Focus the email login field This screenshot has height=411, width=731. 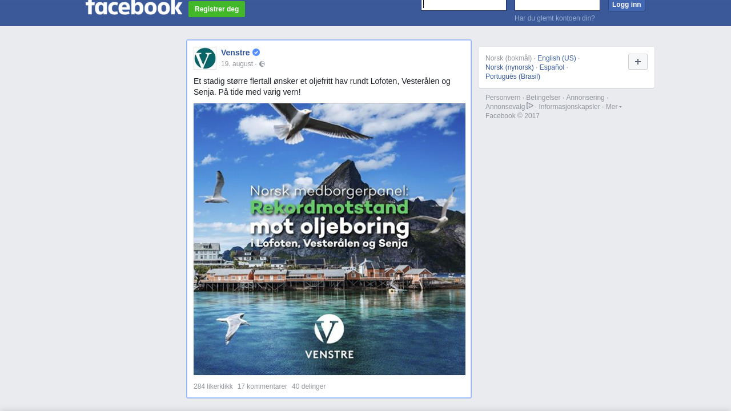(464, 5)
